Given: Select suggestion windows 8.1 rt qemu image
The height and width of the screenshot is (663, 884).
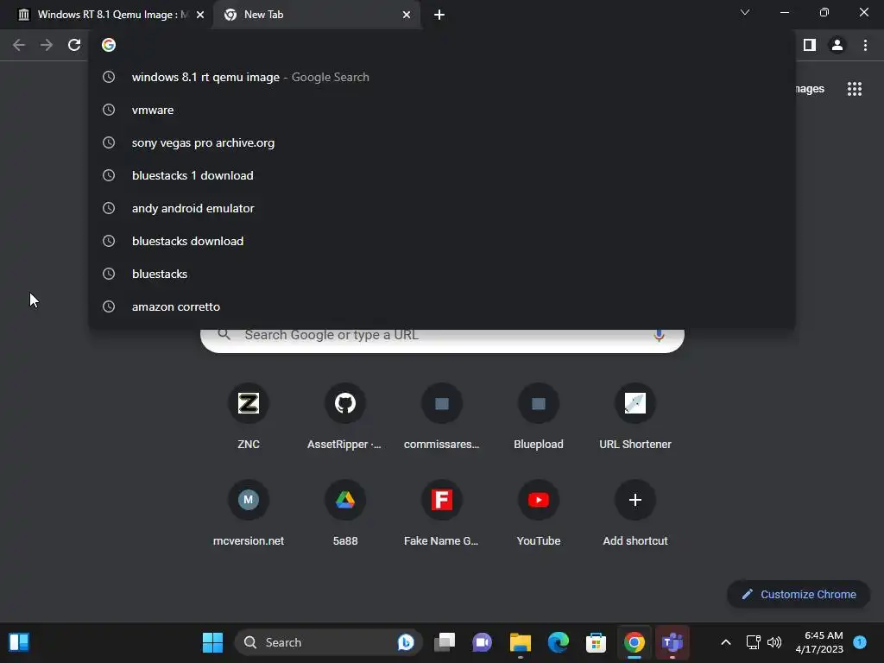Looking at the screenshot, I should (442, 77).
